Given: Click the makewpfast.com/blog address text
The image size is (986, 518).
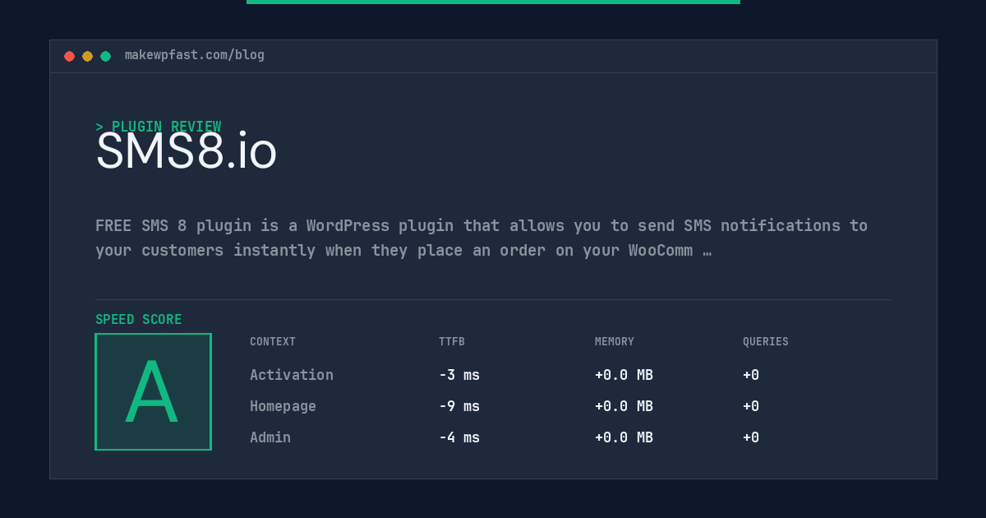Looking at the screenshot, I should 195,55.
